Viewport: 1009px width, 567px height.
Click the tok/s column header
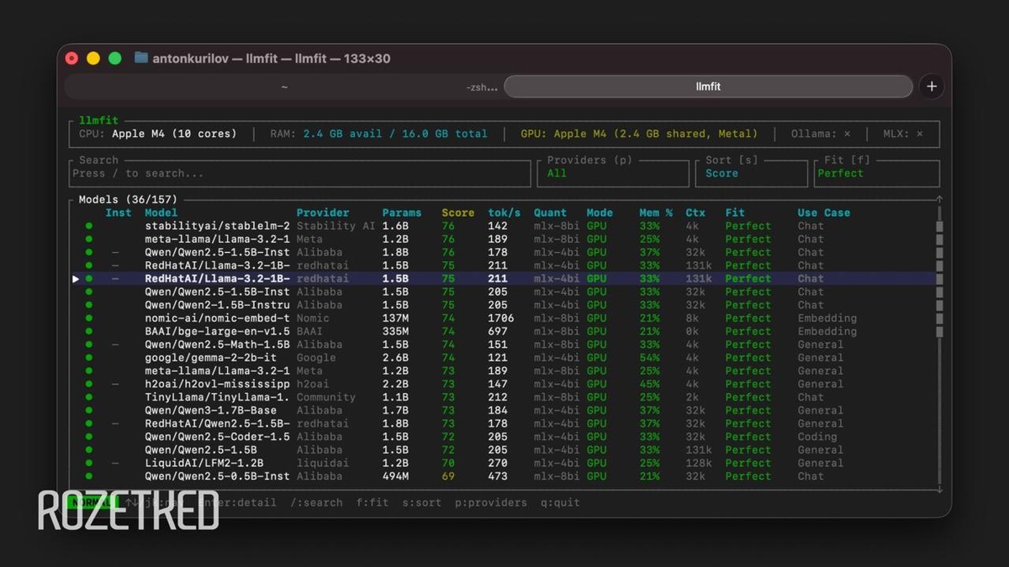[x=504, y=213]
